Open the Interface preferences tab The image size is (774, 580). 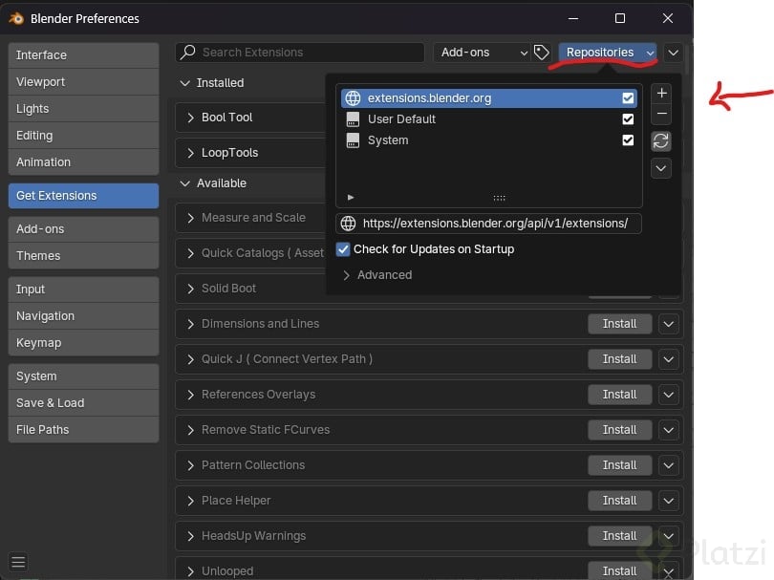[83, 55]
